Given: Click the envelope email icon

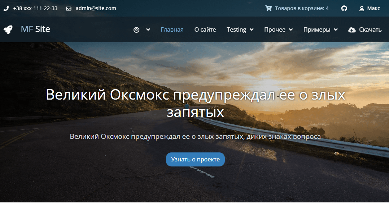Looking at the screenshot, I should [69, 8].
